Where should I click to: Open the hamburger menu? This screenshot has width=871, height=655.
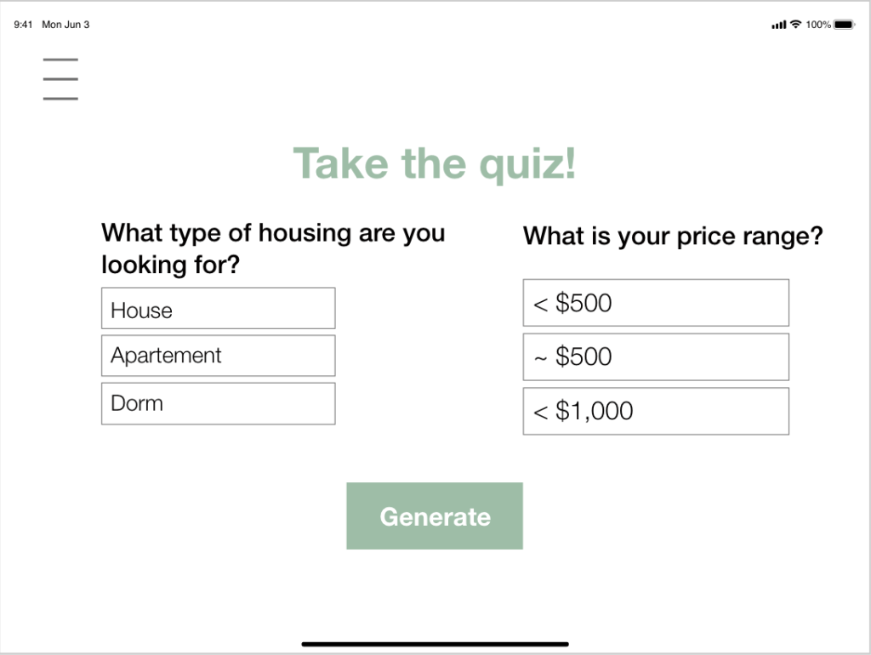pos(60,79)
